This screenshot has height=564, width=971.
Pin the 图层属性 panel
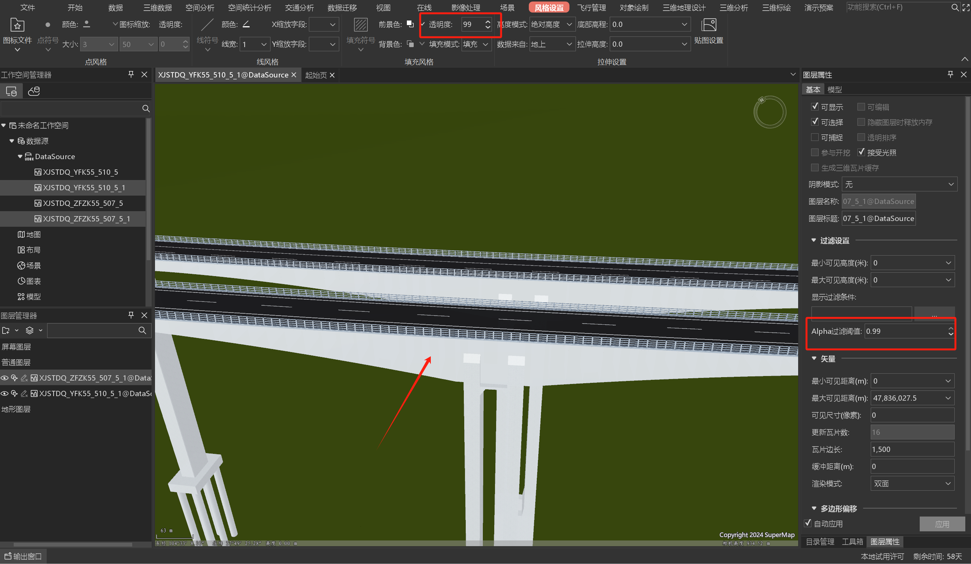point(950,74)
